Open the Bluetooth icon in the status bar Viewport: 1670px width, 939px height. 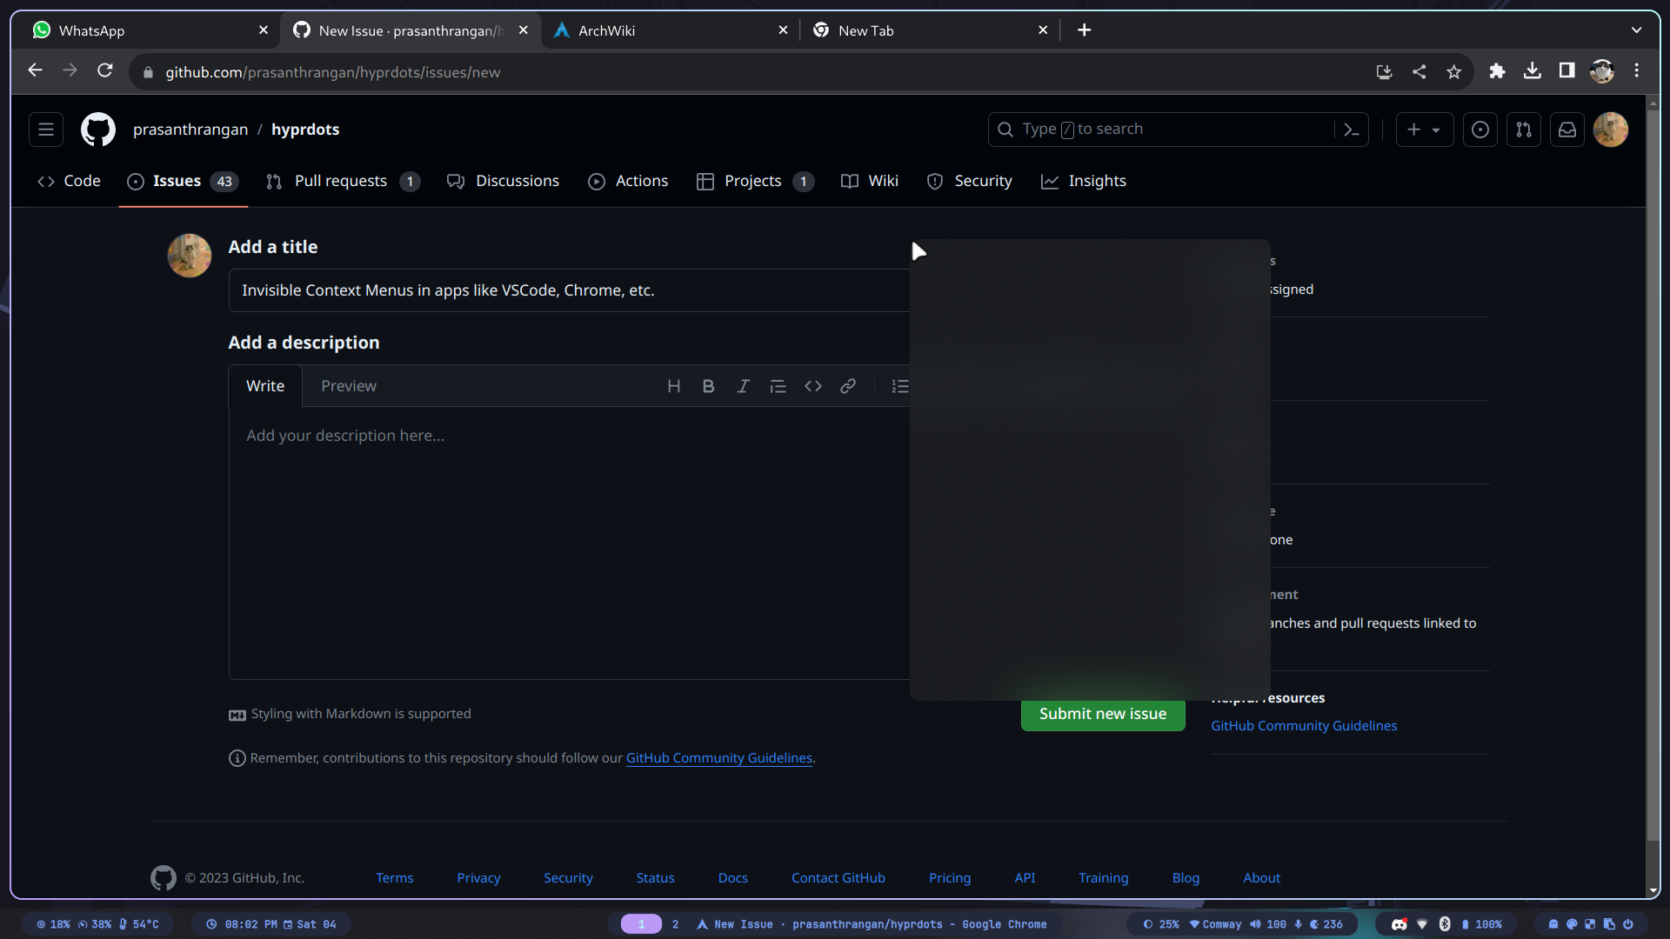pos(1446,924)
